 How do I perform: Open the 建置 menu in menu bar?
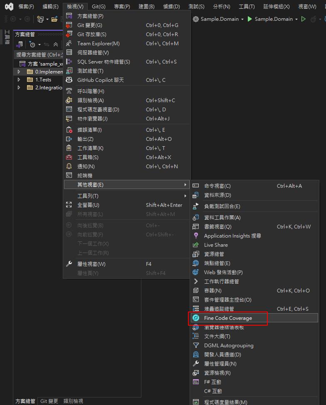(146, 7)
